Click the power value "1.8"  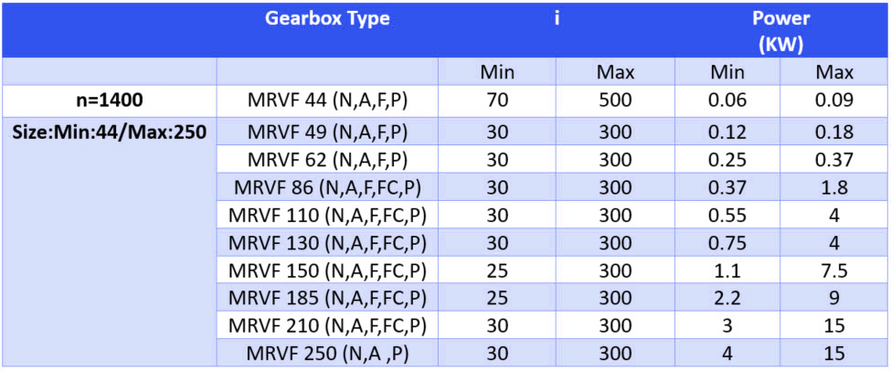(x=834, y=187)
